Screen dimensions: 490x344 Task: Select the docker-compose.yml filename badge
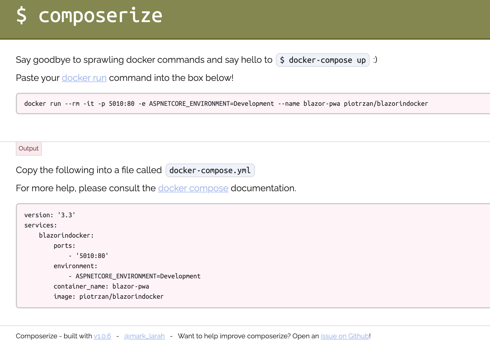(210, 170)
